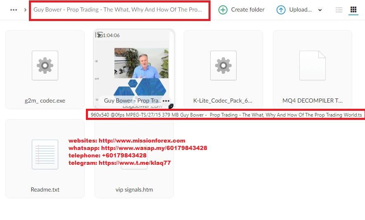The width and height of the screenshot is (365, 220).
Task: Open the Guy Bower video thumbnail
Action: 134,66
